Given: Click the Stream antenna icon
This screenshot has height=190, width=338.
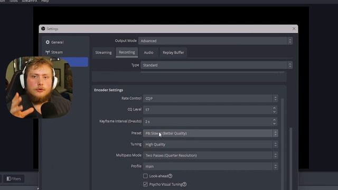Looking at the screenshot, I should click(48, 52).
